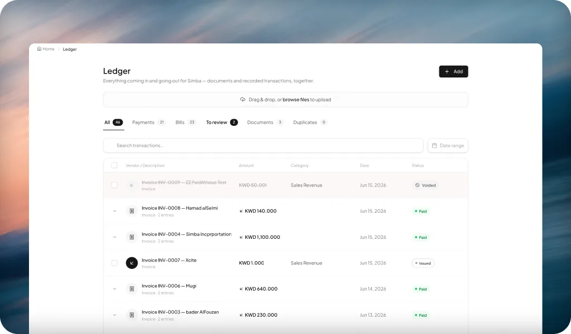This screenshot has width=571, height=334.
Task: Expand the Invoice INV-0004 Simba row
Action: tap(115, 237)
